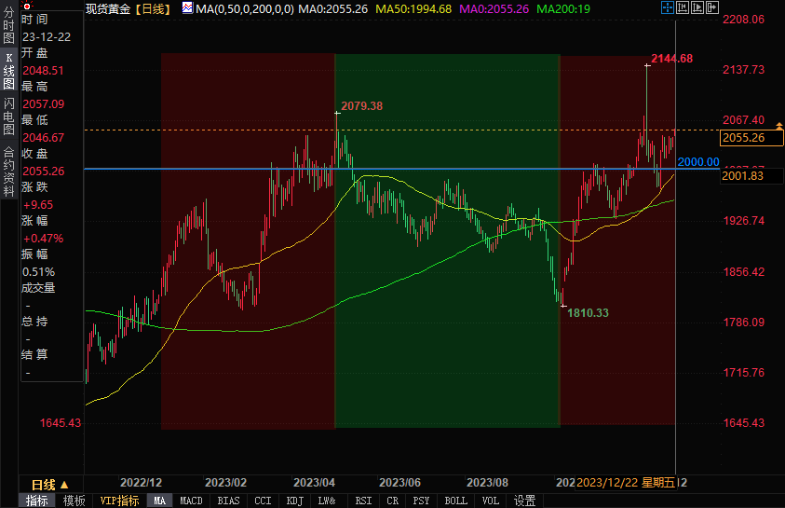Enable the KDJ indicator
Screen dimensions: 785x508
coord(294,501)
